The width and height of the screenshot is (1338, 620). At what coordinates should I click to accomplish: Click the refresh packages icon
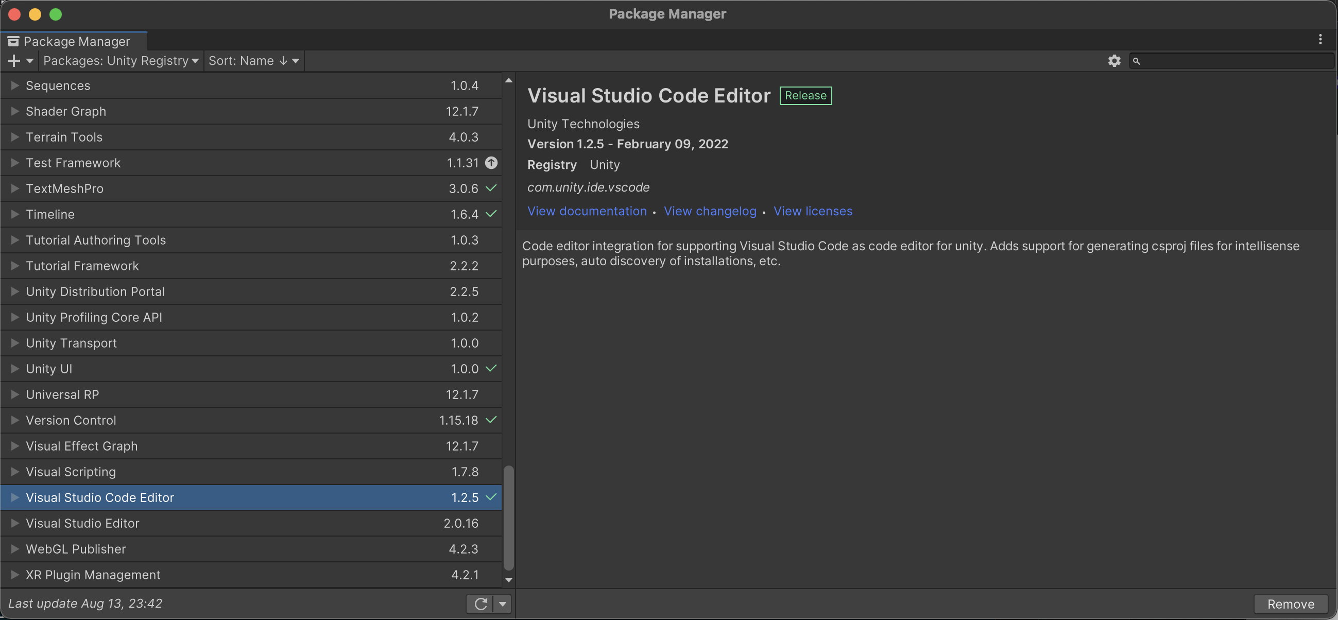tap(481, 604)
